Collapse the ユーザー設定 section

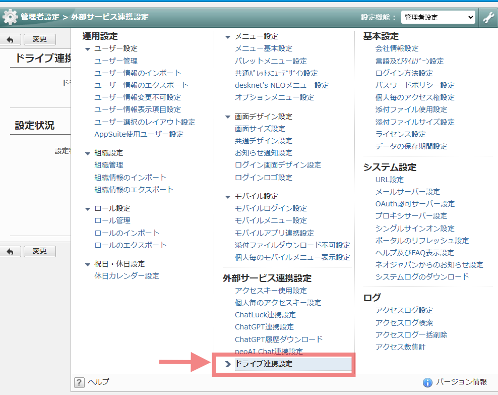[88, 49]
